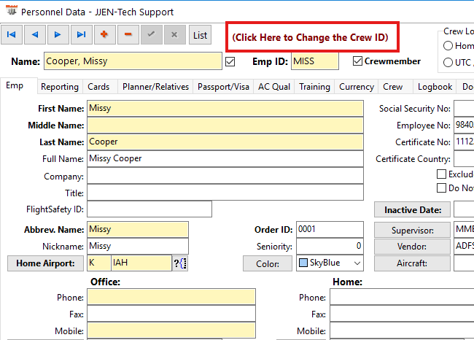Click the List button
This screenshot has height=340, width=474.
pos(200,34)
